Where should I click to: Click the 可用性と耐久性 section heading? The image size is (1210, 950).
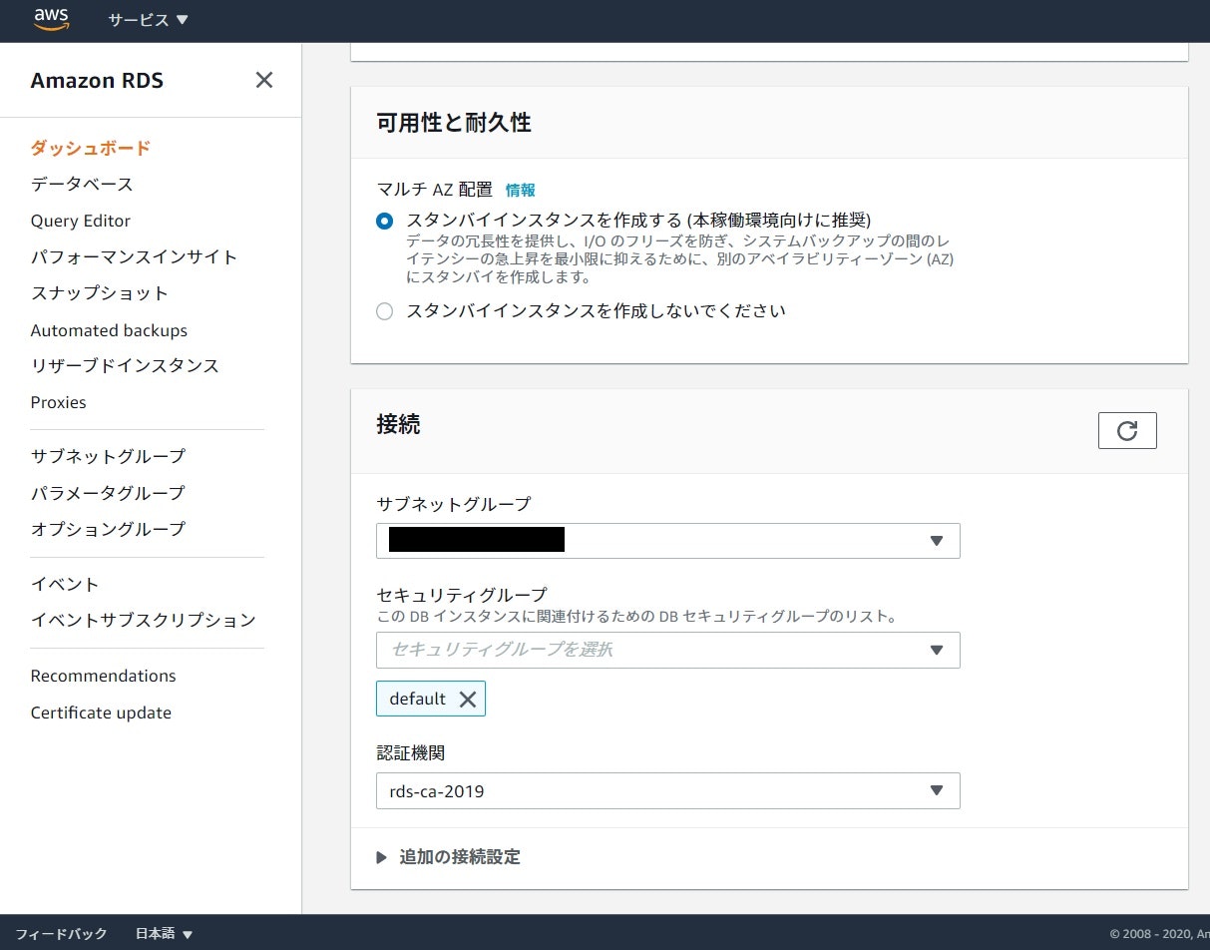pyautogui.click(x=454, y=123)
